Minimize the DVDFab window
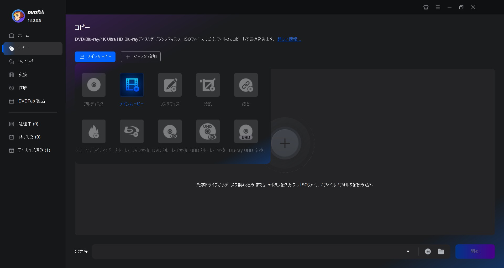Screen dimensions: 504x268 tap(449, 7)
